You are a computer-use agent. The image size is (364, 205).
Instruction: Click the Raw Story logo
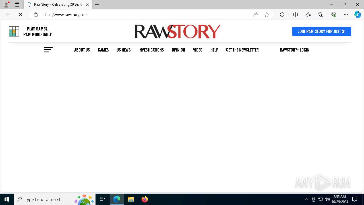177,31
